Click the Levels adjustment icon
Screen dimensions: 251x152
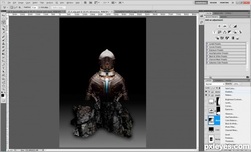pyautogui.click(x=225, y=26)
